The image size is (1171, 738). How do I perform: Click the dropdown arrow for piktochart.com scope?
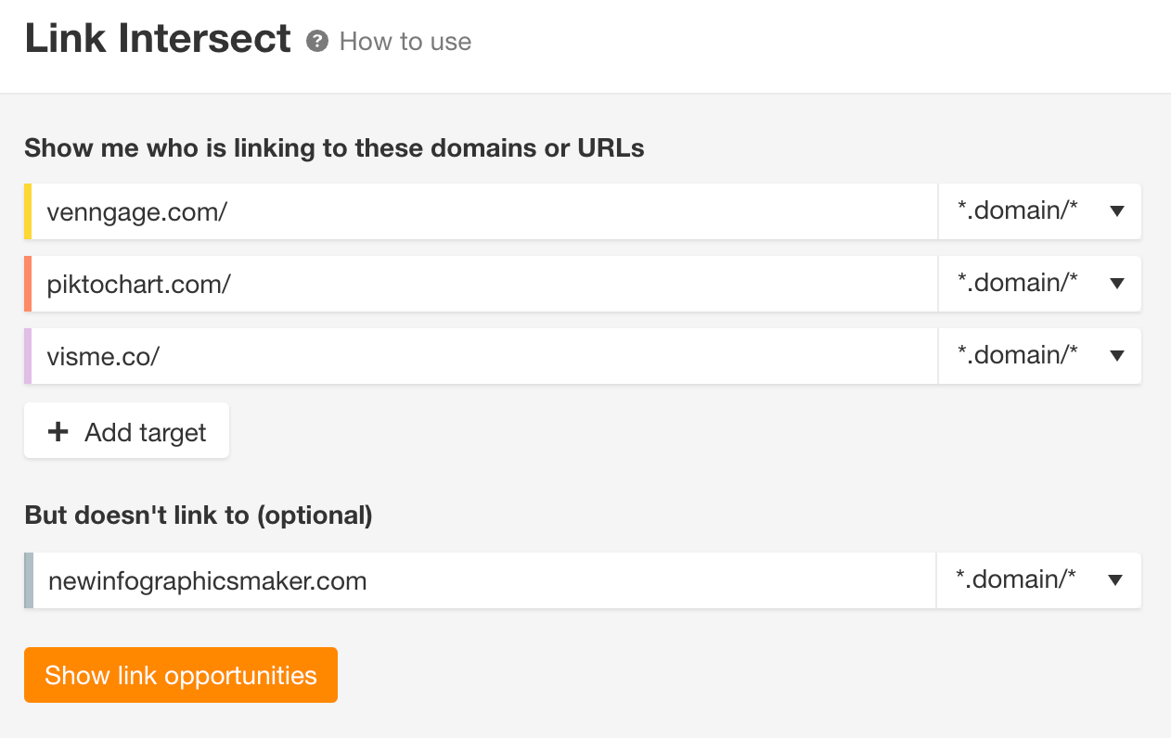tap(1115, 284)
